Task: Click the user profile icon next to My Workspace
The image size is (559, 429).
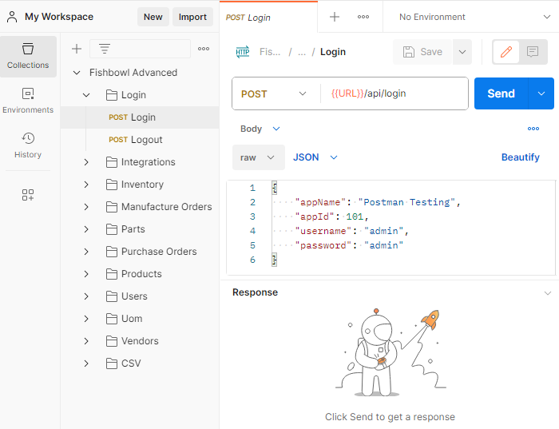Action: click(12, 17)
